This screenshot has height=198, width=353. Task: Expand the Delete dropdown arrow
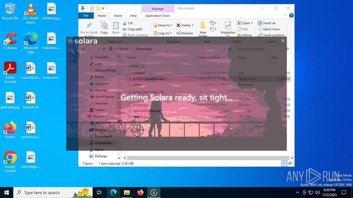coord(192,25)
